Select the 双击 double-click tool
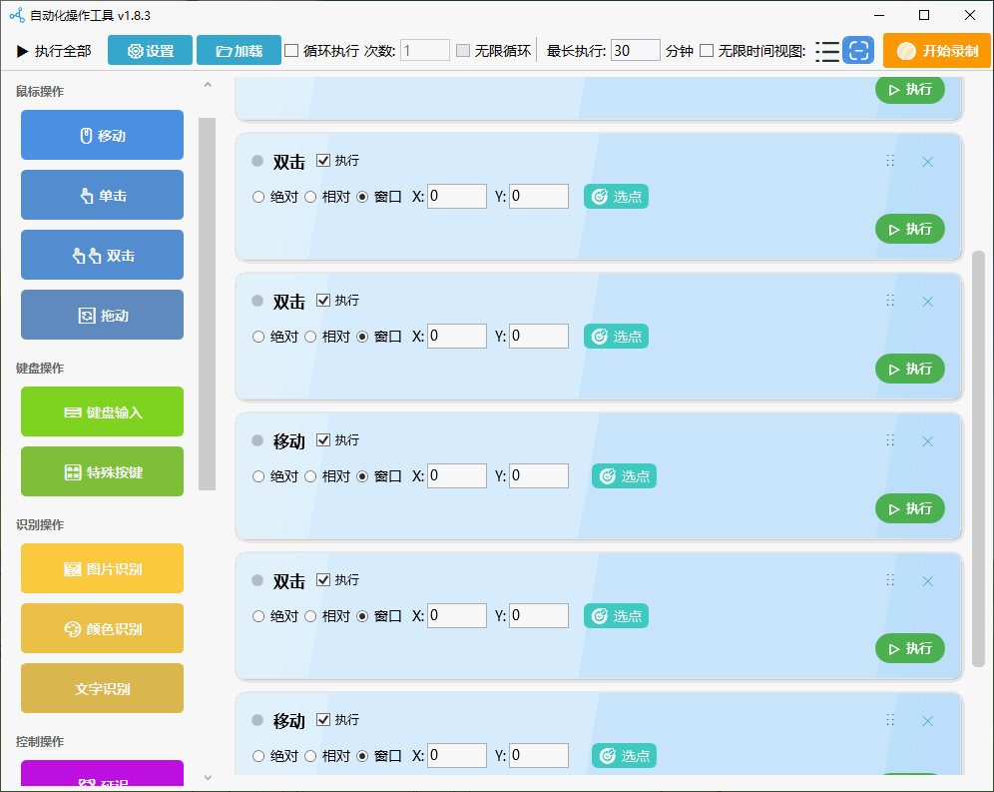The image size is (994, 792). pyautogui.click(x=101, y=255)
